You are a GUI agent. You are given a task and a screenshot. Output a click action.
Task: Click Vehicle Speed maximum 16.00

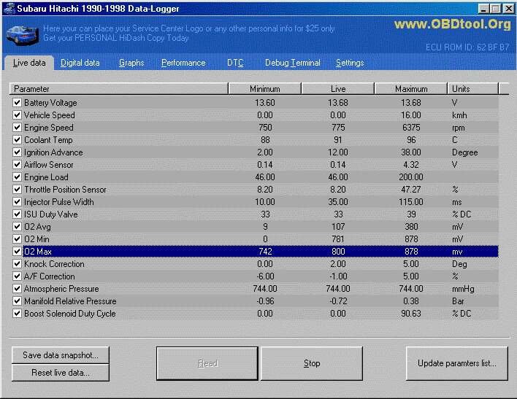point(411,115)
